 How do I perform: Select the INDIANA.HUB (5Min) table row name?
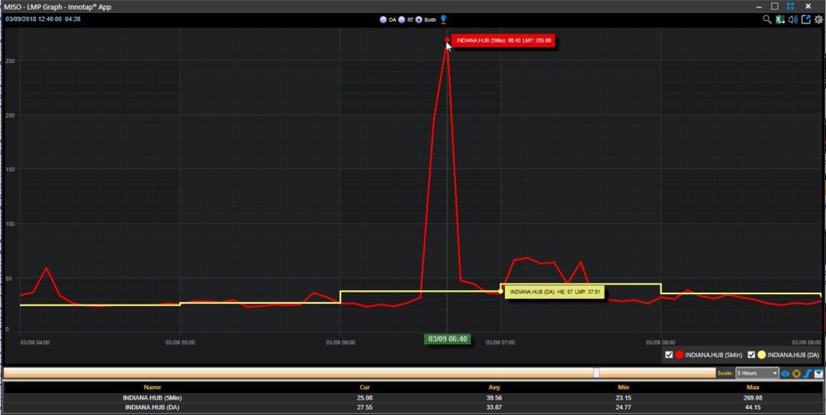[152, 397]
